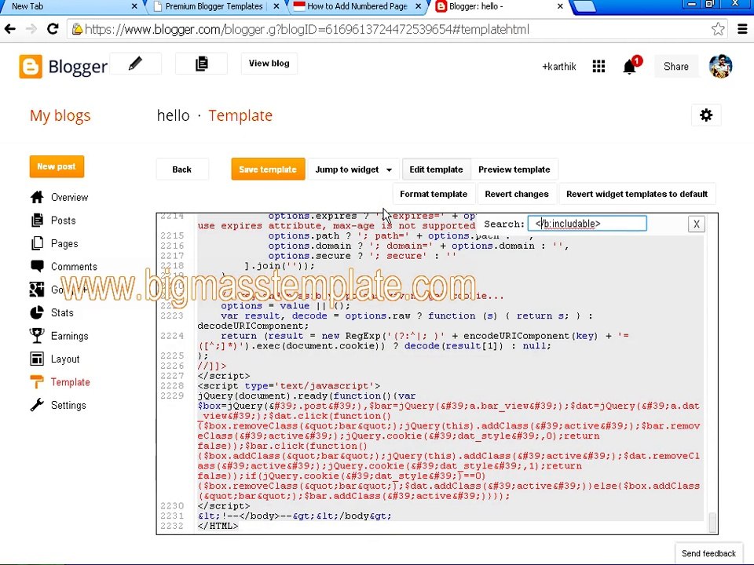Close the code search box with X

(x=697, y=224)
